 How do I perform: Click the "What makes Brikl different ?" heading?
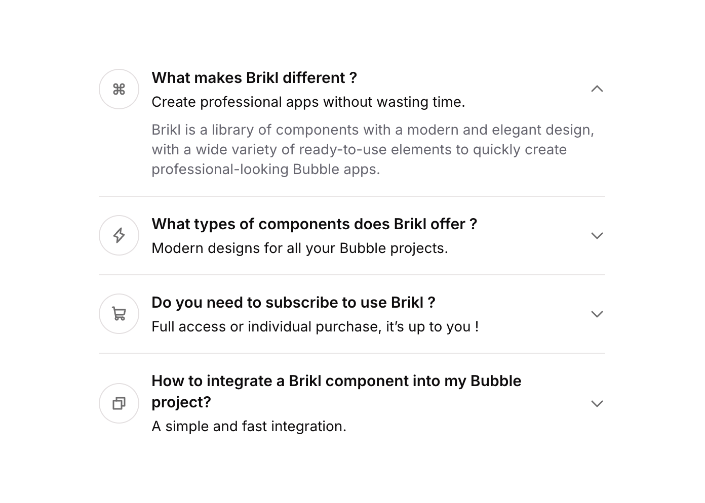[x=254, y=78]
